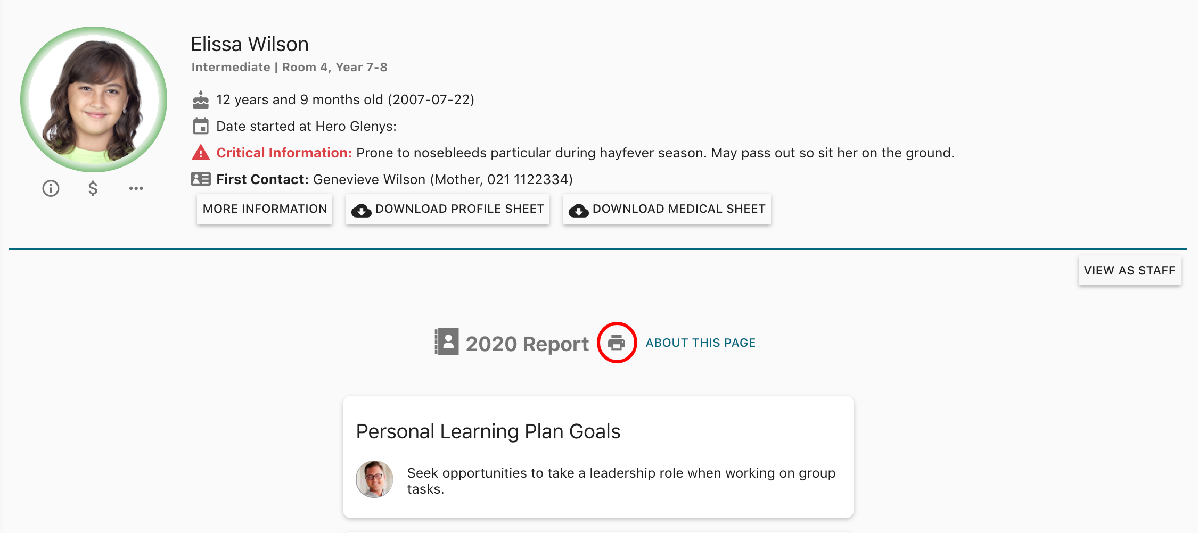Click the teacher avatar in learning goals
Image resolution: width=1198 pixels, height=533 pixels.
[x=374, y=479]
